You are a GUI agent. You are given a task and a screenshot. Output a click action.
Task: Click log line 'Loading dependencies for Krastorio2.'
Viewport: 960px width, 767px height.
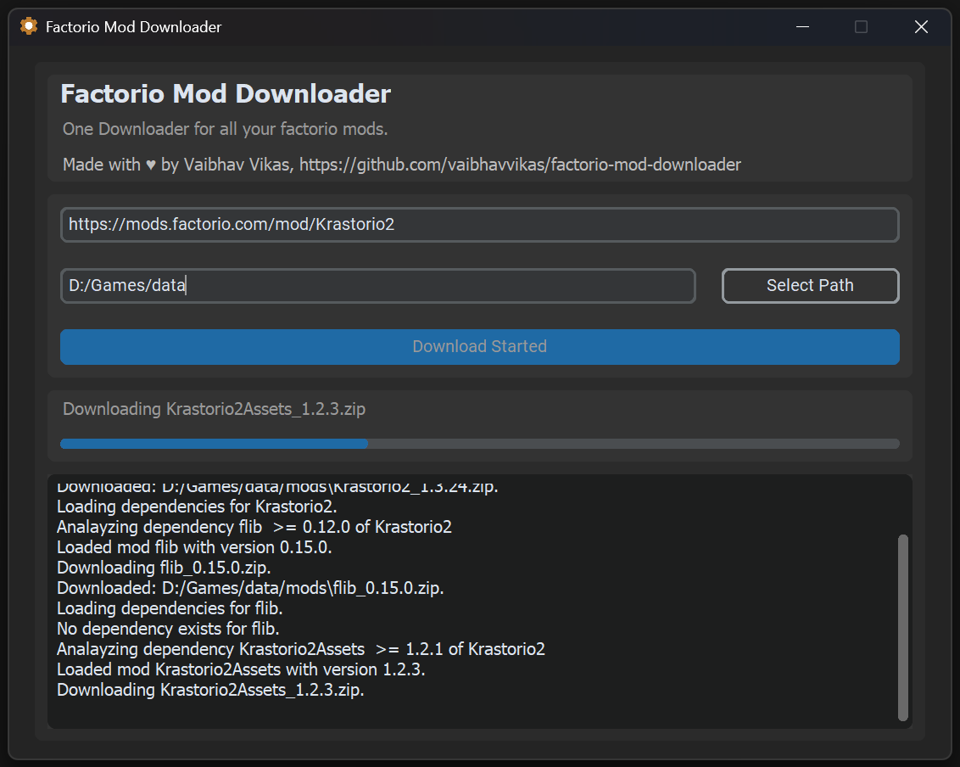[x=197, y=507]
